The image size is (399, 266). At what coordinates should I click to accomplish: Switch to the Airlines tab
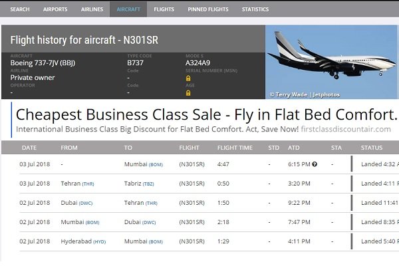pos(92,9)
